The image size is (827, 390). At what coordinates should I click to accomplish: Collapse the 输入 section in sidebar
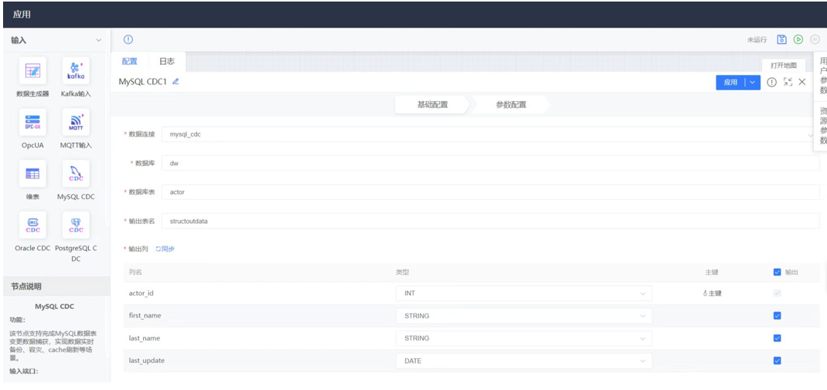pyautogui.click(x=98, y=40)
